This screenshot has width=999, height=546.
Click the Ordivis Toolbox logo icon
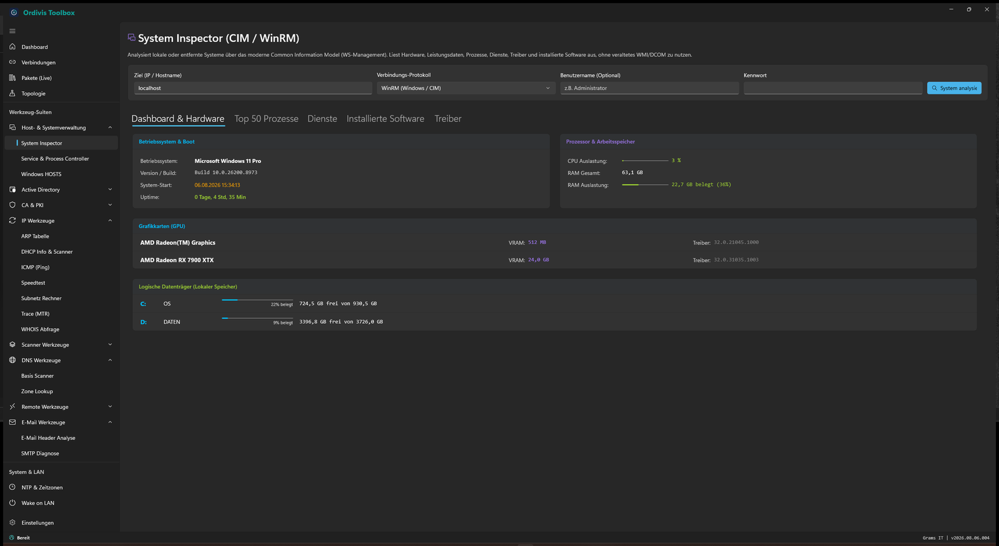pos(14,12)
